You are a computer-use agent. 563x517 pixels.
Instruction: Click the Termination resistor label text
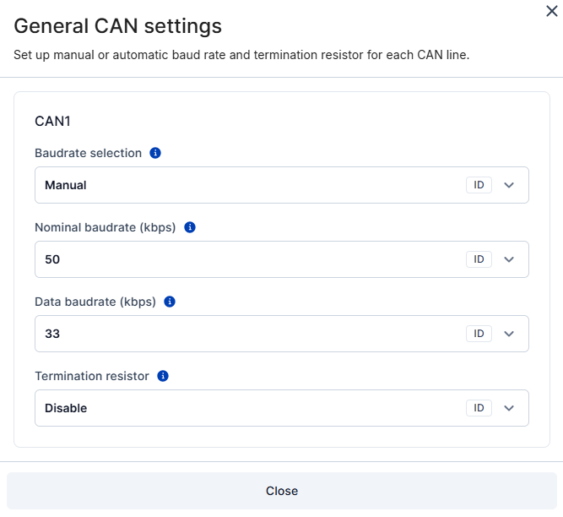click(92, 376)
